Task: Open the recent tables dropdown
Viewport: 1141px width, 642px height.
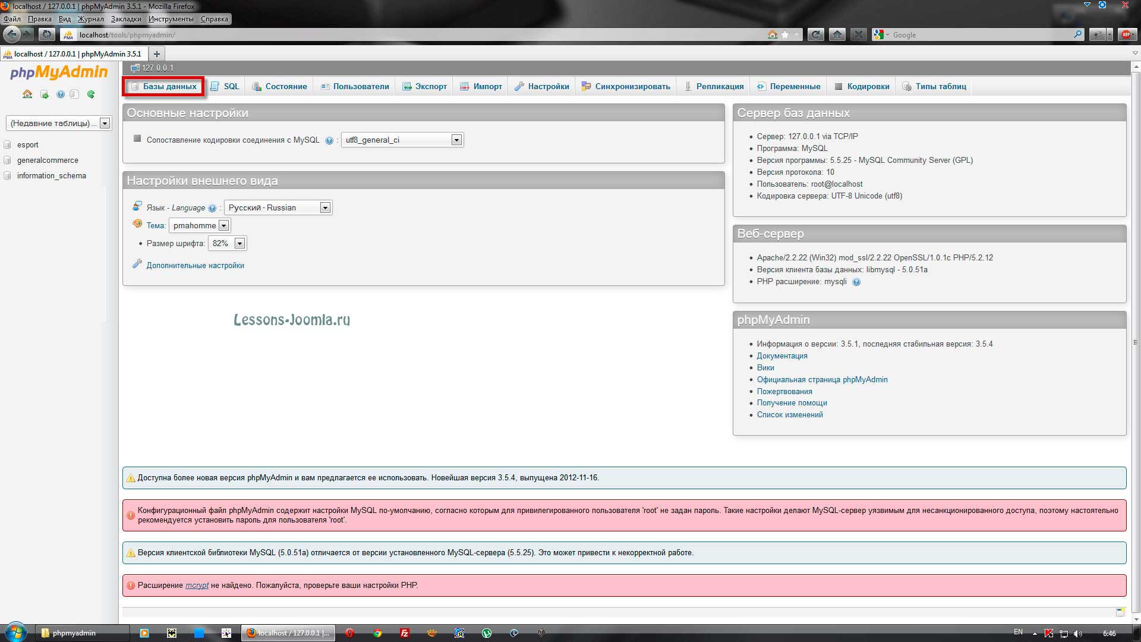Action: (58, 123)
